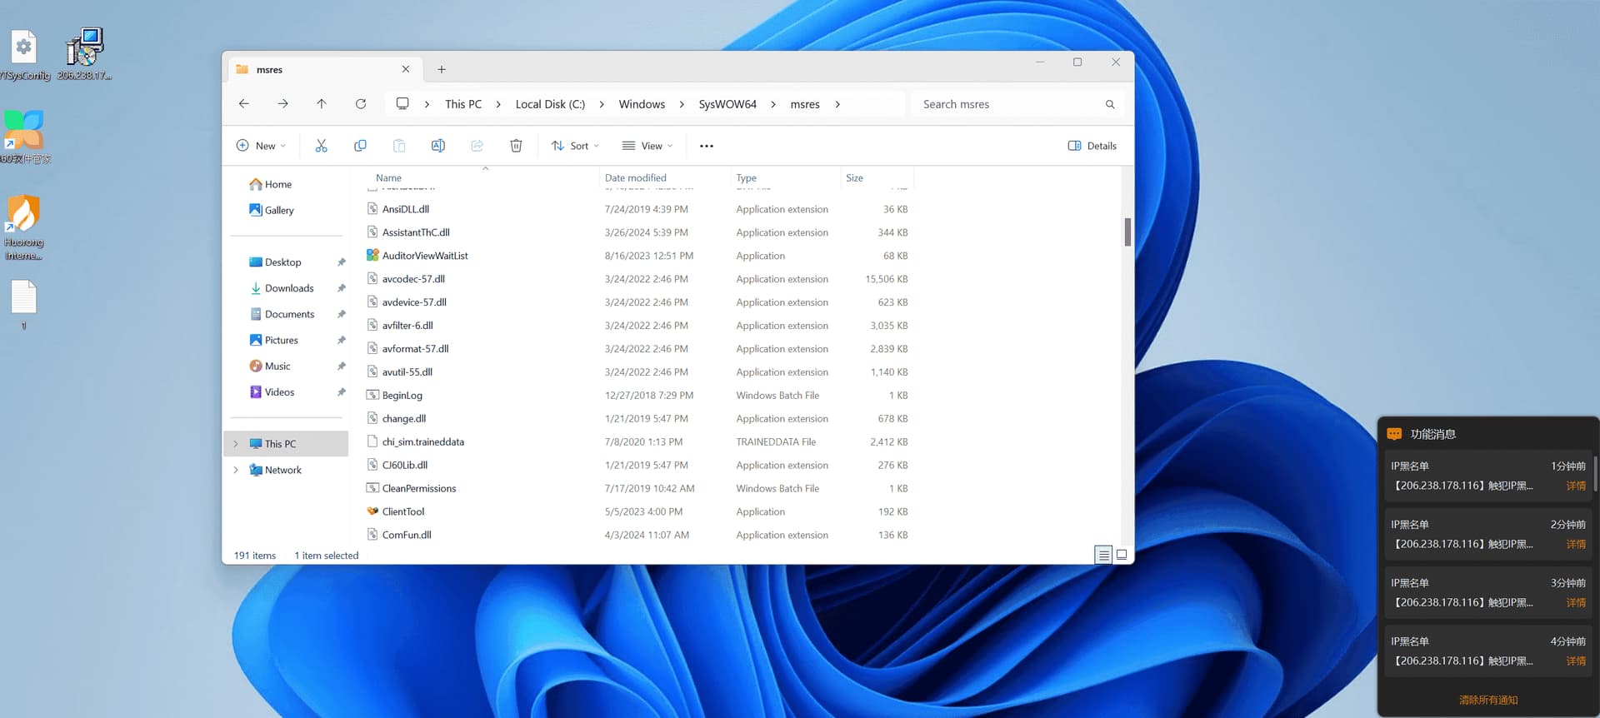Click the Copy icon in toolbar

pos(360,146)
